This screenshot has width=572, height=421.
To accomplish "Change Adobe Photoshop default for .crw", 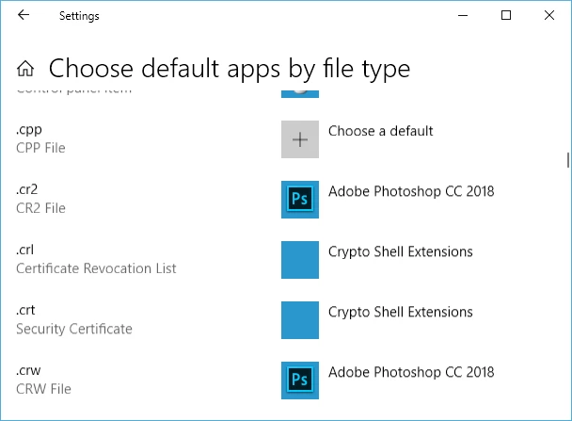I will pos(411,372).
